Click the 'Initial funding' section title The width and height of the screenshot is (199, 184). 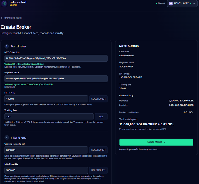18,138
